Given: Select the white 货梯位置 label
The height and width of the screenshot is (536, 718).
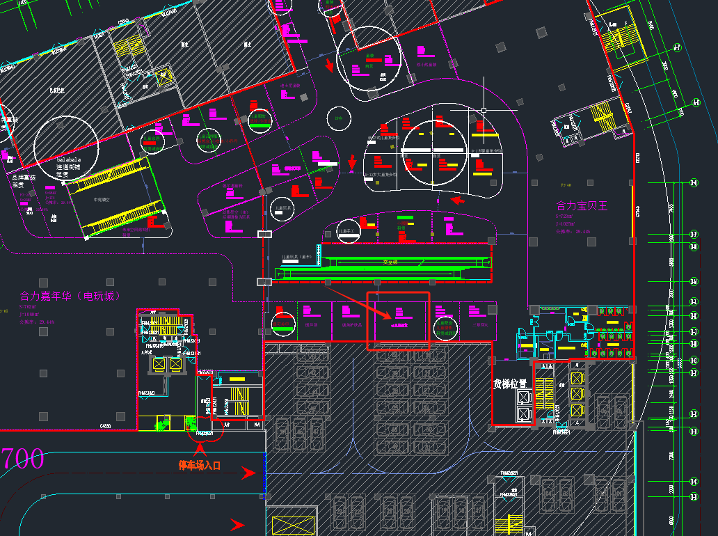Looking at the screenshot, I should [511, 384].
